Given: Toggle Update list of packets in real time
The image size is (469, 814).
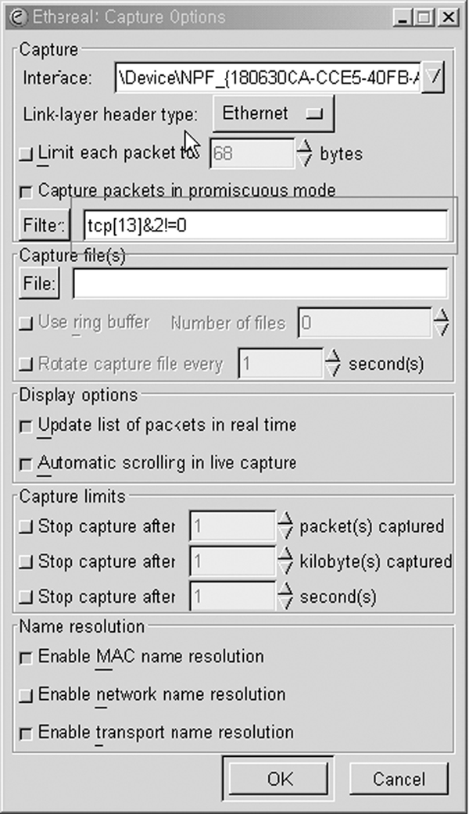Looking at the screenshot, I should pos(26,426).
